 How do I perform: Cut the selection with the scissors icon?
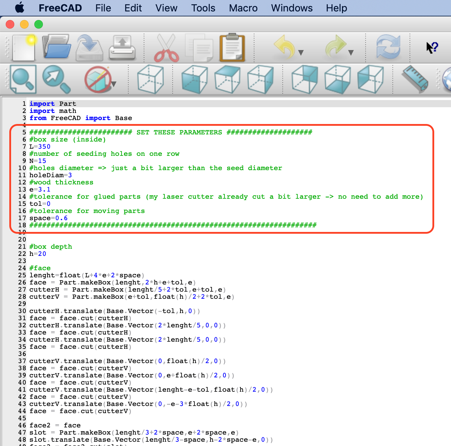(x=166, y=48)
